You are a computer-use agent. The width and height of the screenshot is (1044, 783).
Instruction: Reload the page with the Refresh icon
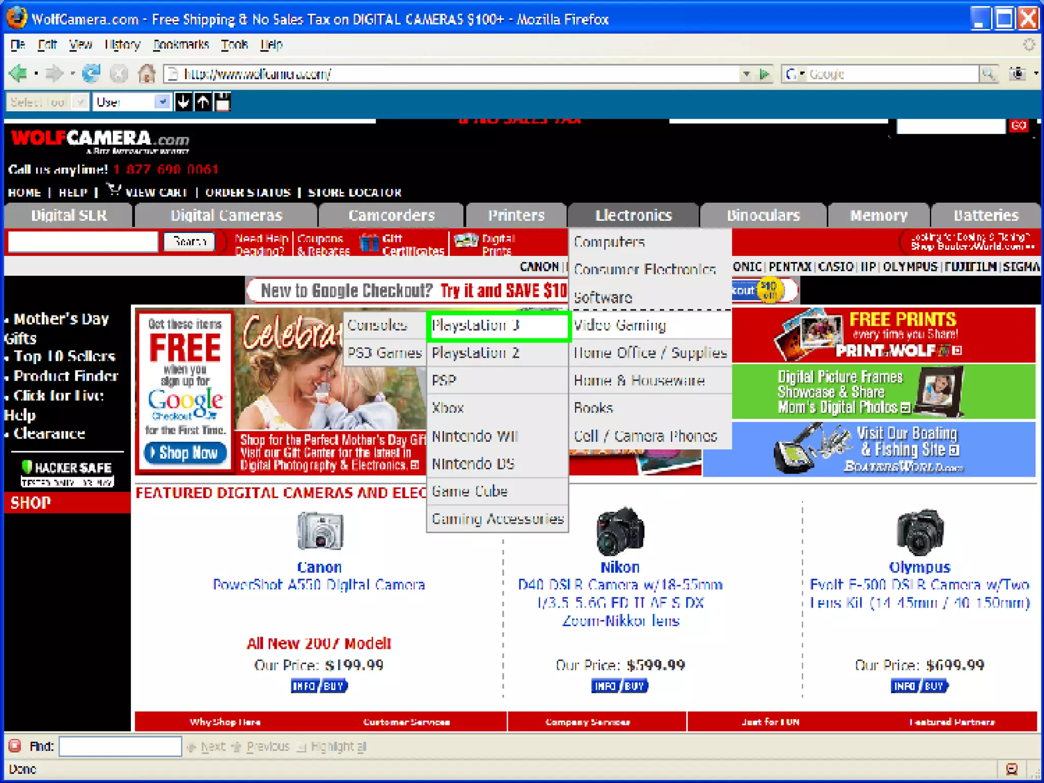(92, 74)
